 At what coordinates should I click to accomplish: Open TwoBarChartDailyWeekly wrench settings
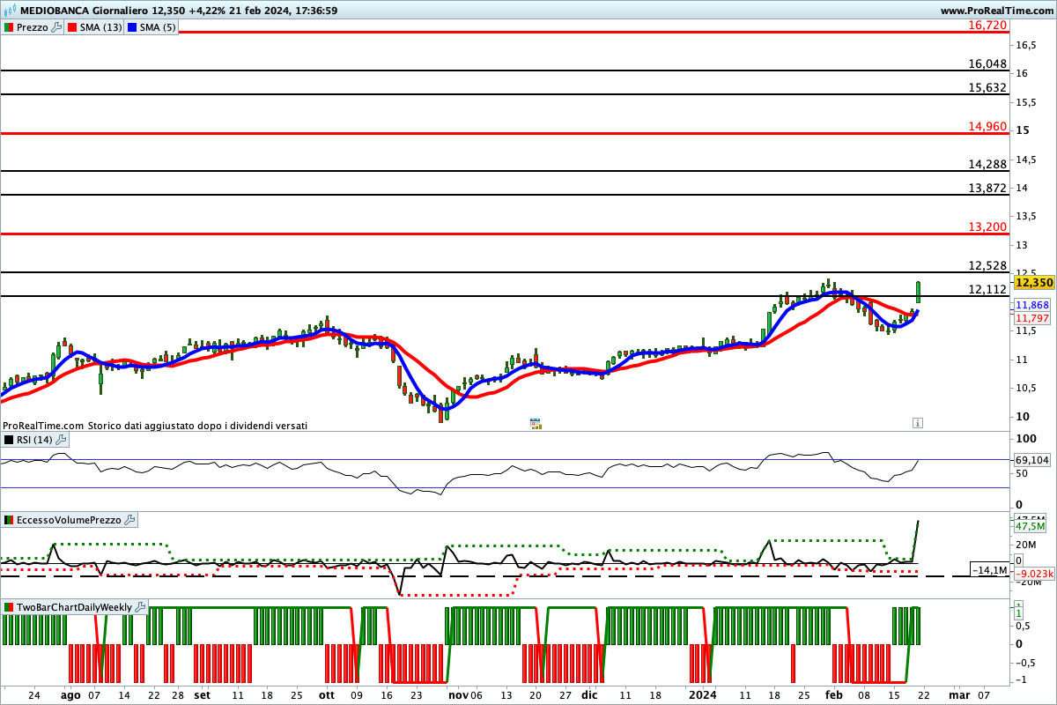click(140, 607)
